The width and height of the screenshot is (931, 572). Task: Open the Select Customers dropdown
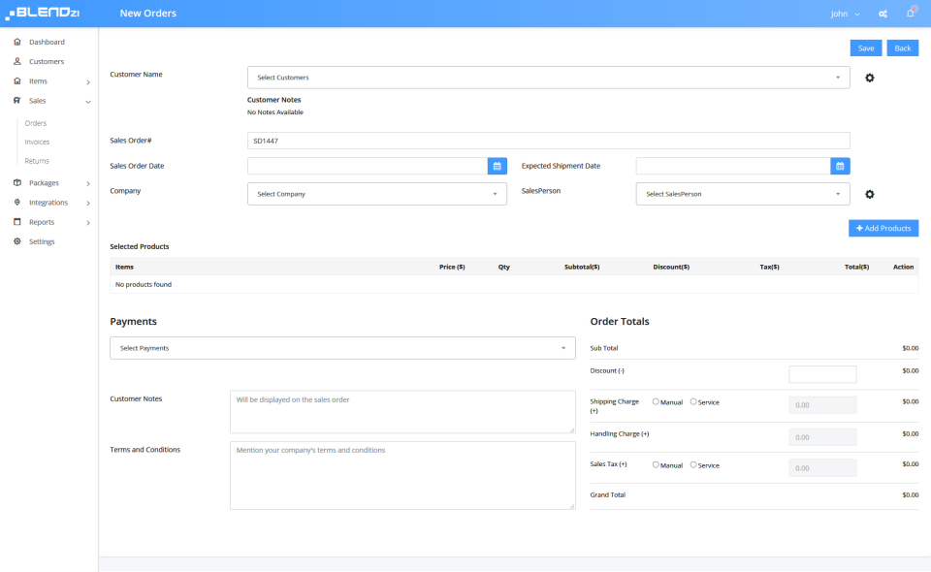tap(548, 78)
